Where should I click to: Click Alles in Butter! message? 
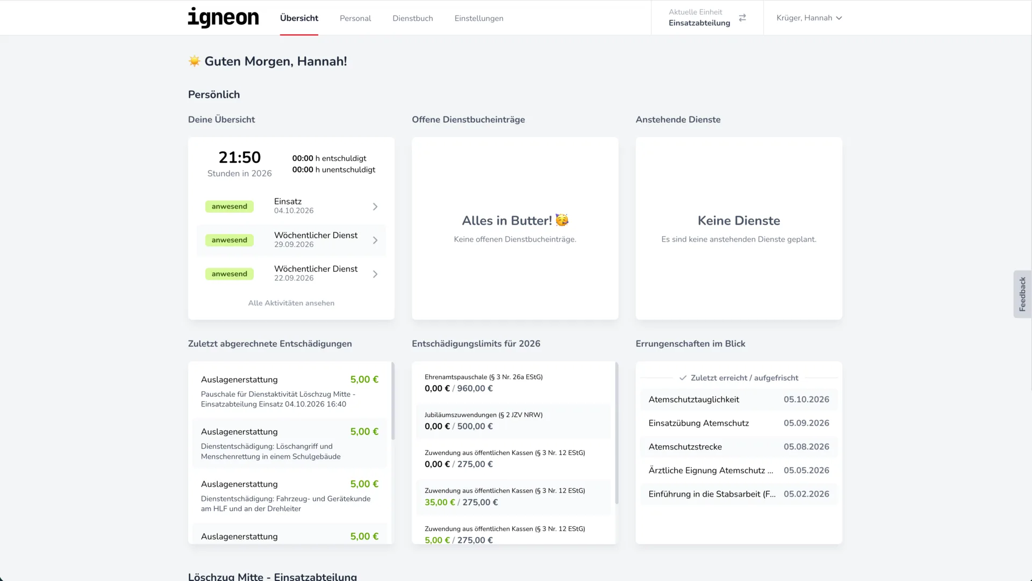(x=515, y=221)
